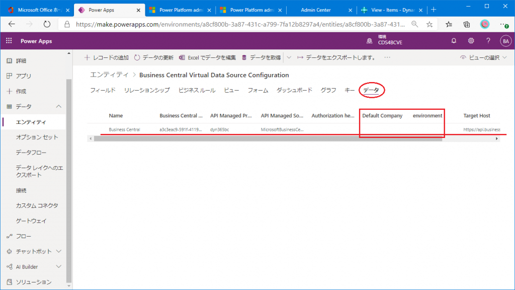Screen dimensions: 515x290
Task: Click the browser zoom magnifier icon
Action: point(415,24)
